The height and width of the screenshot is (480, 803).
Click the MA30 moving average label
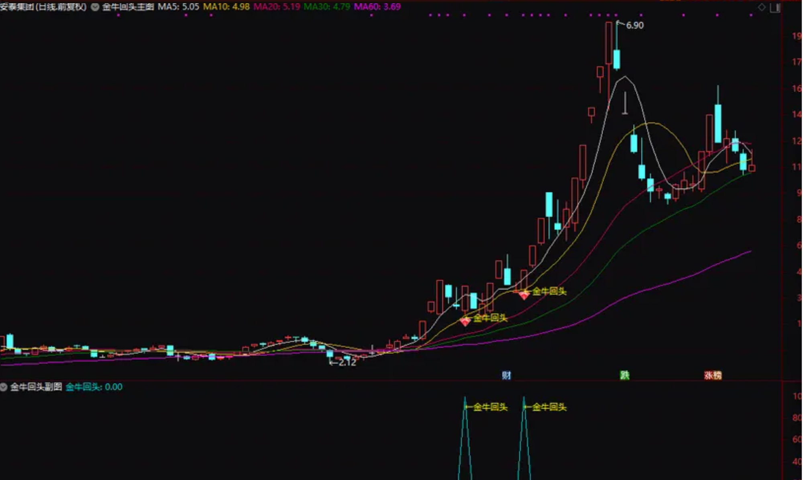[327, 7]
